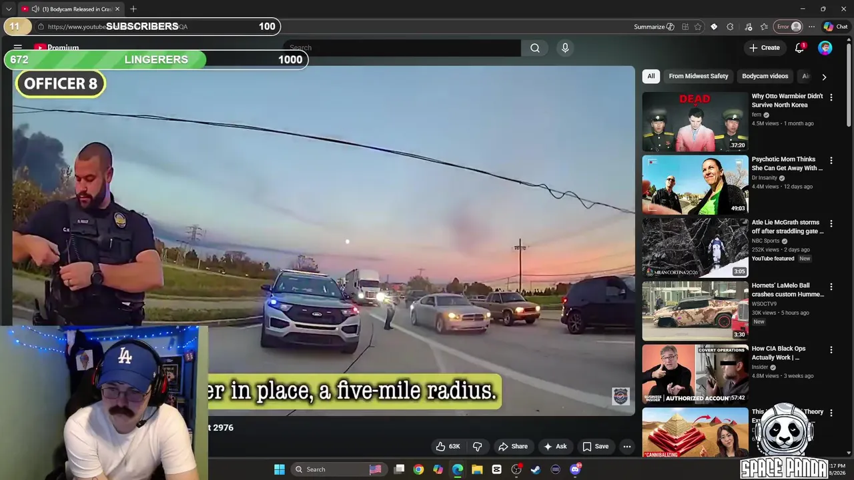Open Copilot app from taskbar
This screenshot has width=854, height=480.
click(438, 469)
